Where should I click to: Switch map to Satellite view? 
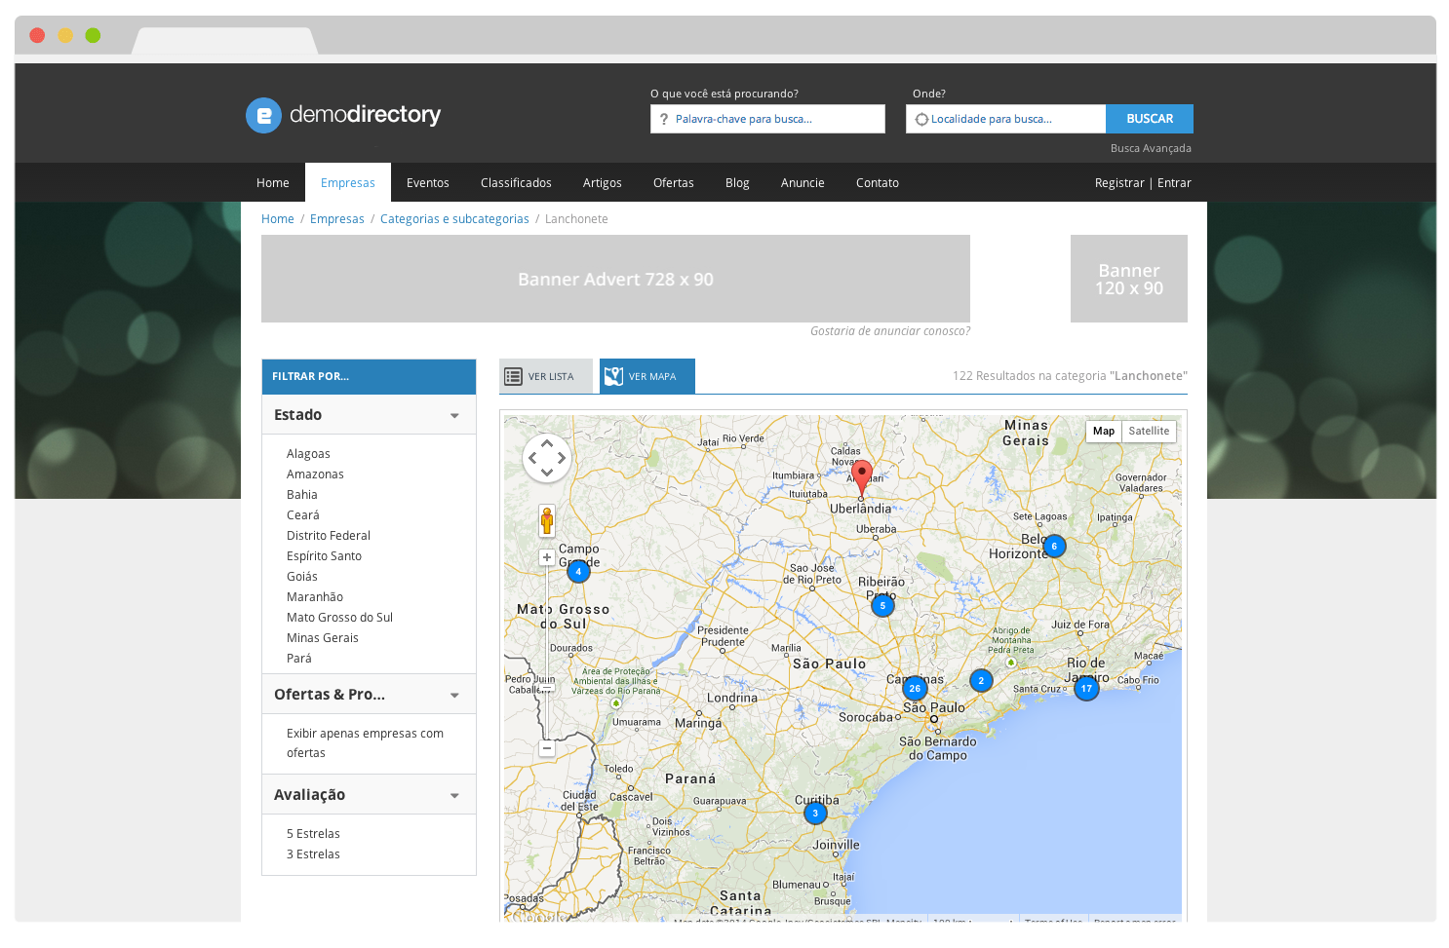1149,431
